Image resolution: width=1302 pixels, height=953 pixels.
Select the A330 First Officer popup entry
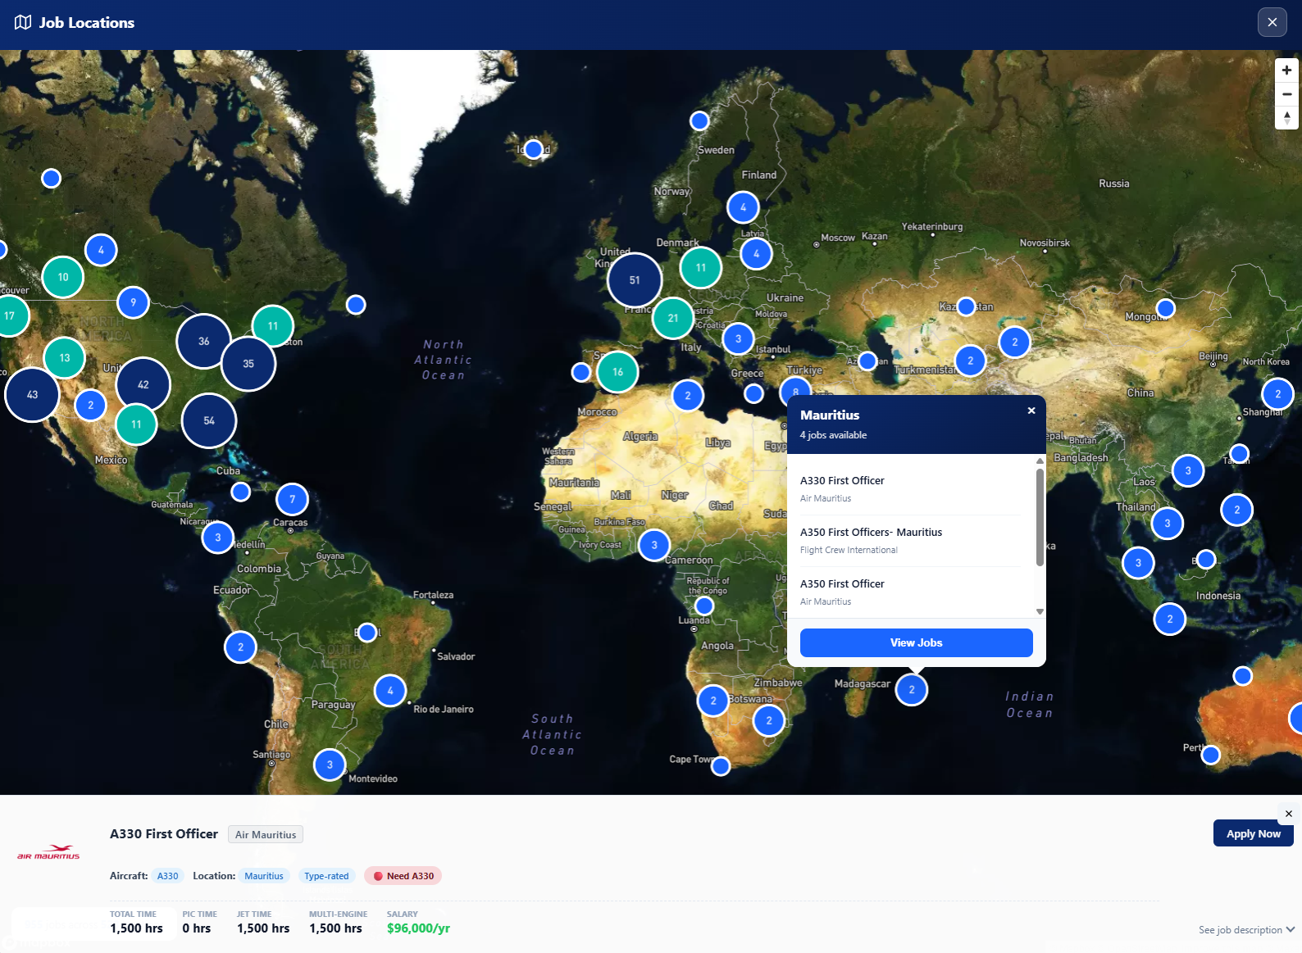coord(842,481)
